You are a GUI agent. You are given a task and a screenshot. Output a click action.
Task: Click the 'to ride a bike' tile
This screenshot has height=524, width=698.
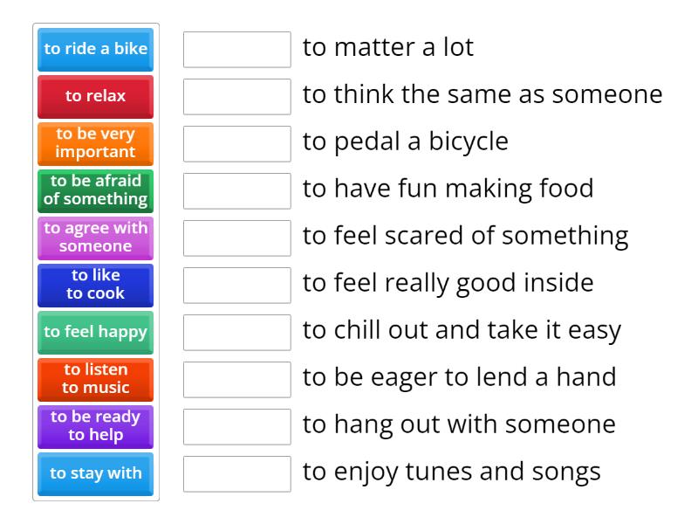coord(96,50)
